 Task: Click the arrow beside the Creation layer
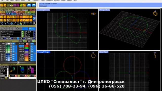point(25,60)
